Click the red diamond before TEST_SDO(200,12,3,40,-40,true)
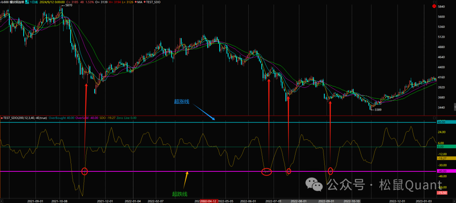 pyautogui.click(x=2, y=118)
